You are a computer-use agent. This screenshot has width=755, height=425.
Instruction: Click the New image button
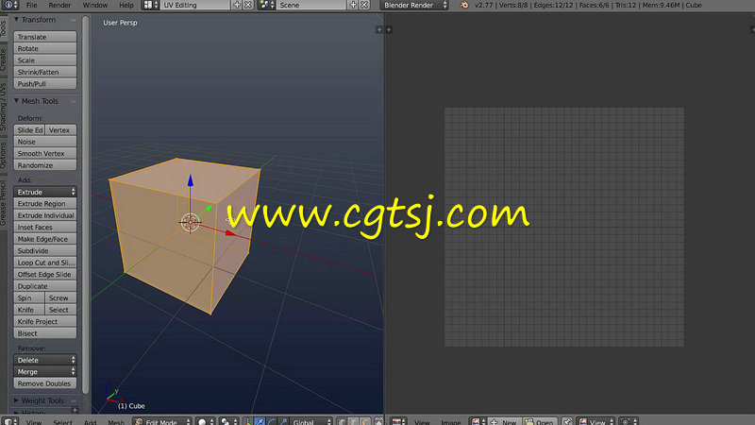[x=504, y=421]
